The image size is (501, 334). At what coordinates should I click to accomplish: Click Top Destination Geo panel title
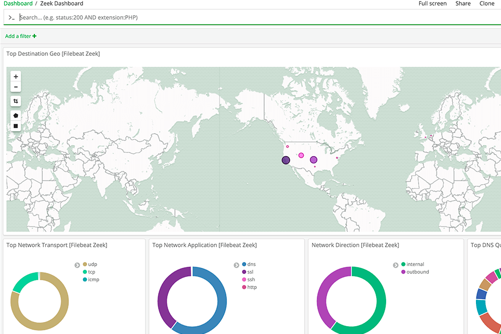53,54
